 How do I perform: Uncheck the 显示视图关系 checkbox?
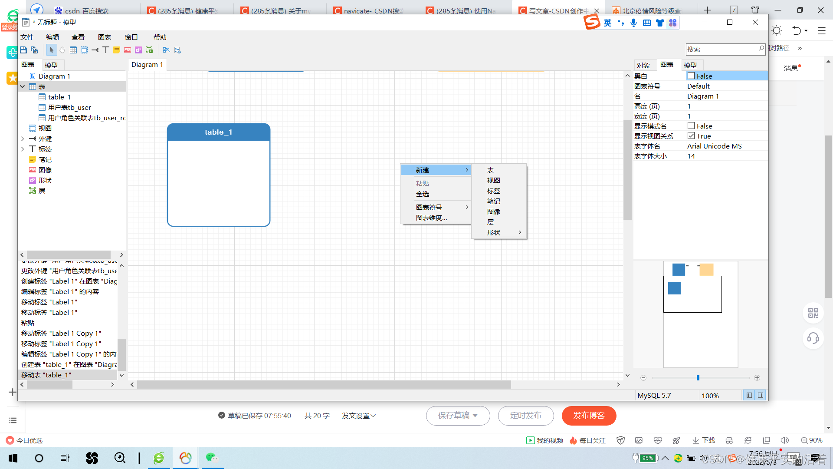point(691,136)
